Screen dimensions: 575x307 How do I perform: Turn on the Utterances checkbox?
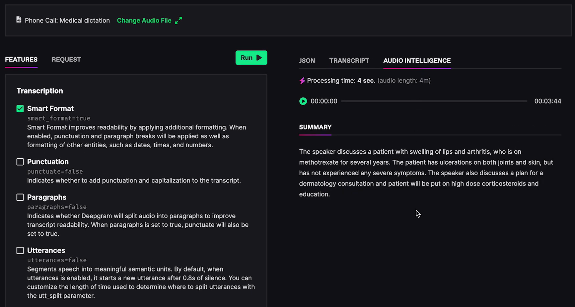pyautogui.click(x=20, y=251)
